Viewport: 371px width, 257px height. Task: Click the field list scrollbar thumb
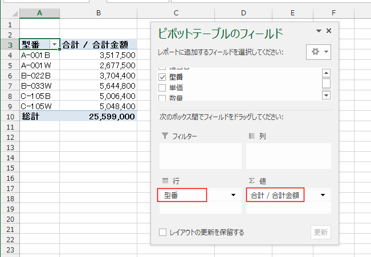coord(327,84)
